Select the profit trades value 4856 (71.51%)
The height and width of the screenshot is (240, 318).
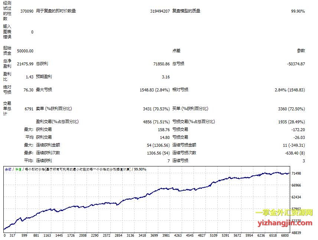[156, 122]
